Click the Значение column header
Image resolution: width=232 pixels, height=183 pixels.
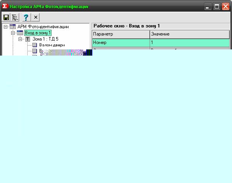(189, 34)
